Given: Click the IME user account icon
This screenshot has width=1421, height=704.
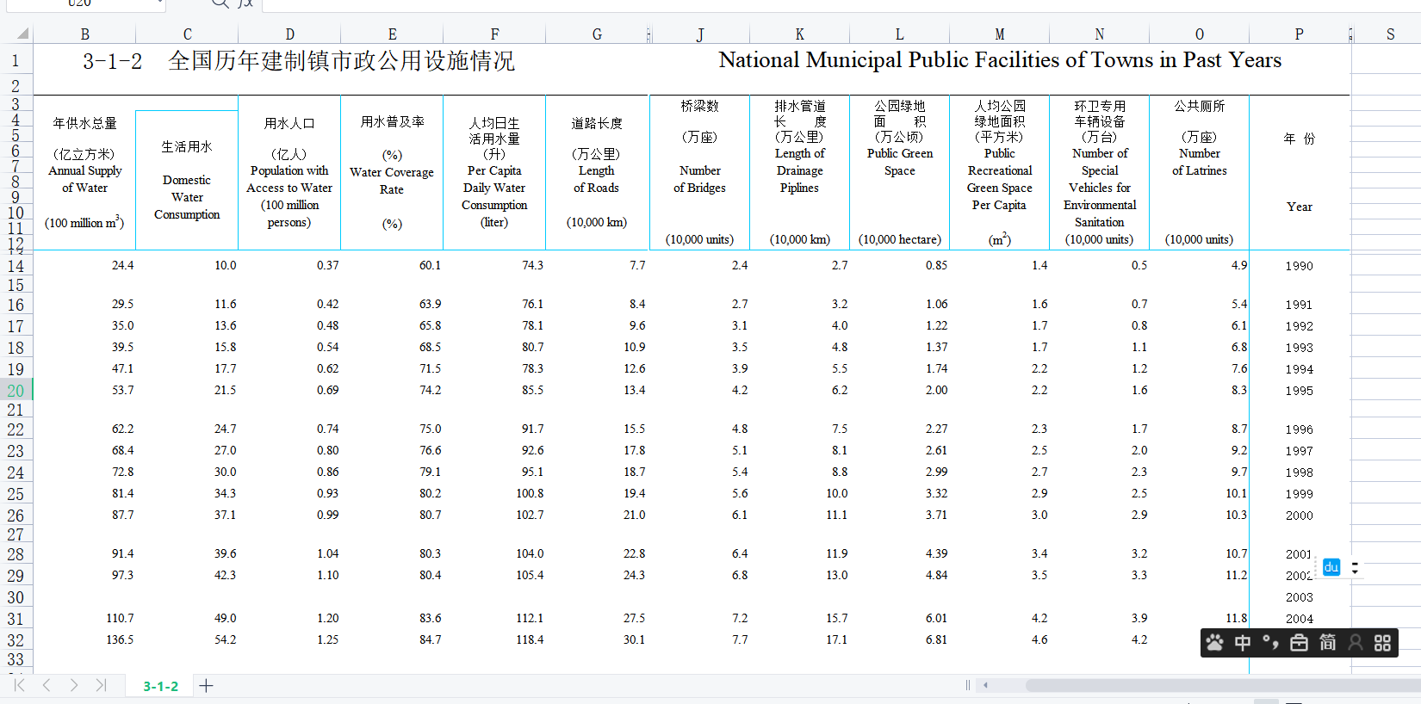Looking at the screenshot, I should (x=1356, y=643).
